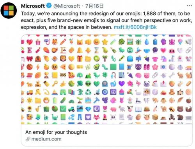Click the basketball emoji in the image
Image resolution: width=195 pixels, height=149 pixels.
pos(30,67)
